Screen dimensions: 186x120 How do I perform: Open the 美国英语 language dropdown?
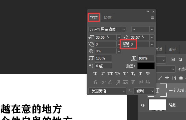tap(107, 91)
